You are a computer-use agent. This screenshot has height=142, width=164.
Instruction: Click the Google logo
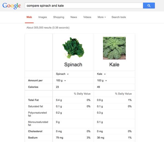11,6
